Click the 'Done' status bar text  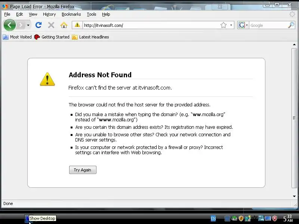click(8, 203)
